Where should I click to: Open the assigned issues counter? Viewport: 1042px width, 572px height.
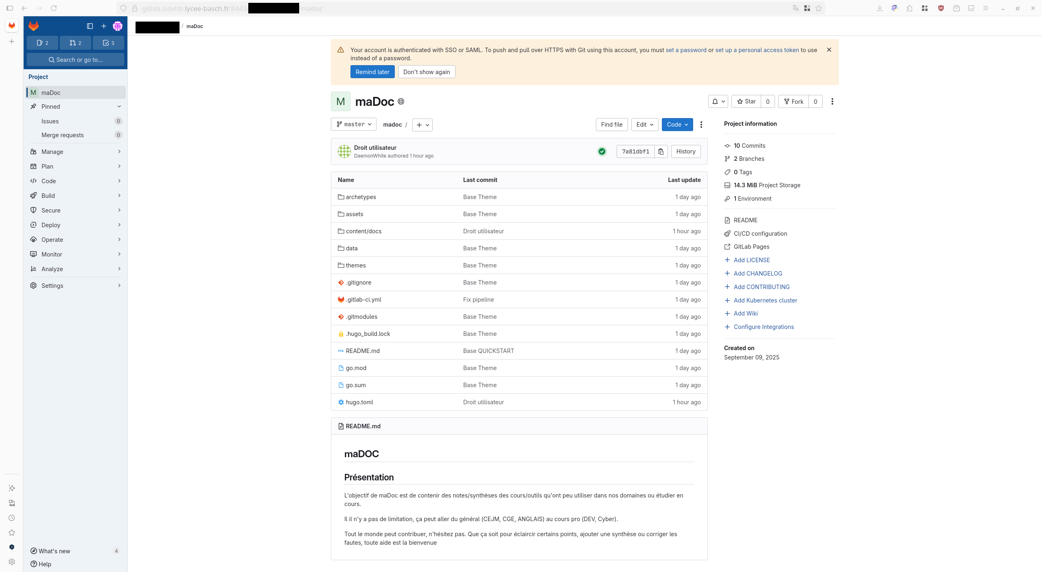pyautogui.click(x=42, y=43)
